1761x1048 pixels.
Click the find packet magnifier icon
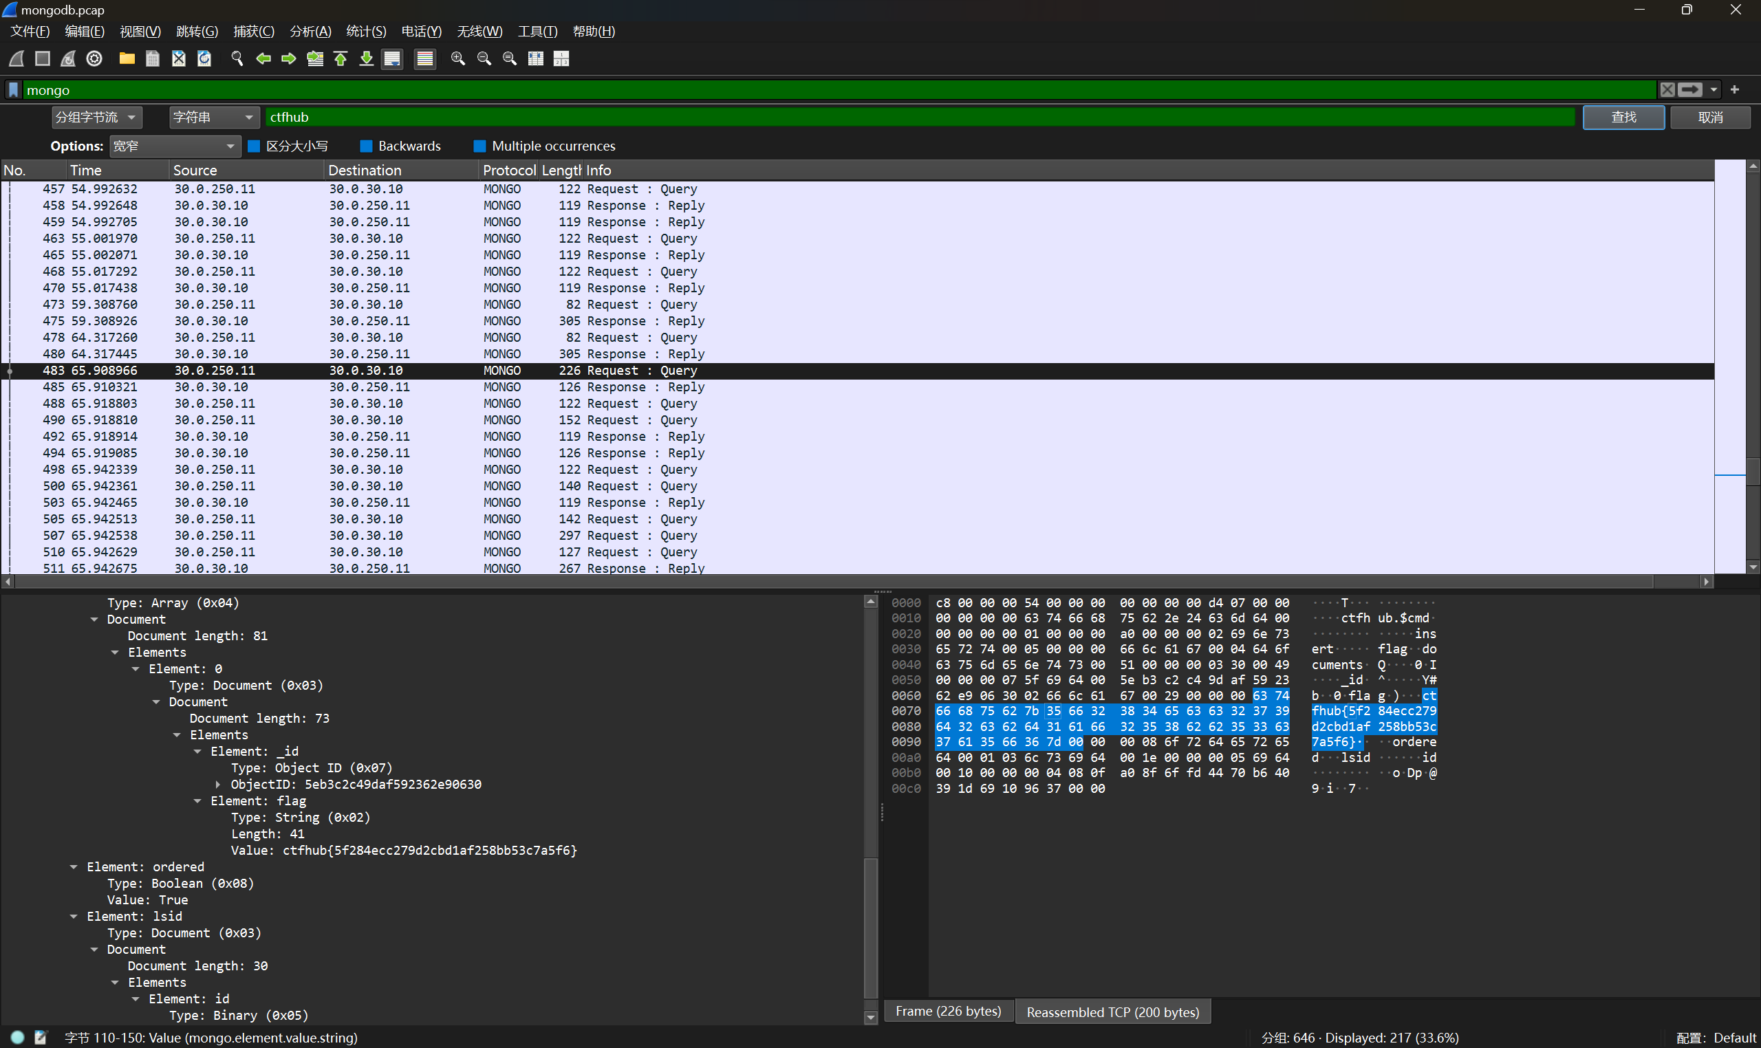[x=237, y=58]
